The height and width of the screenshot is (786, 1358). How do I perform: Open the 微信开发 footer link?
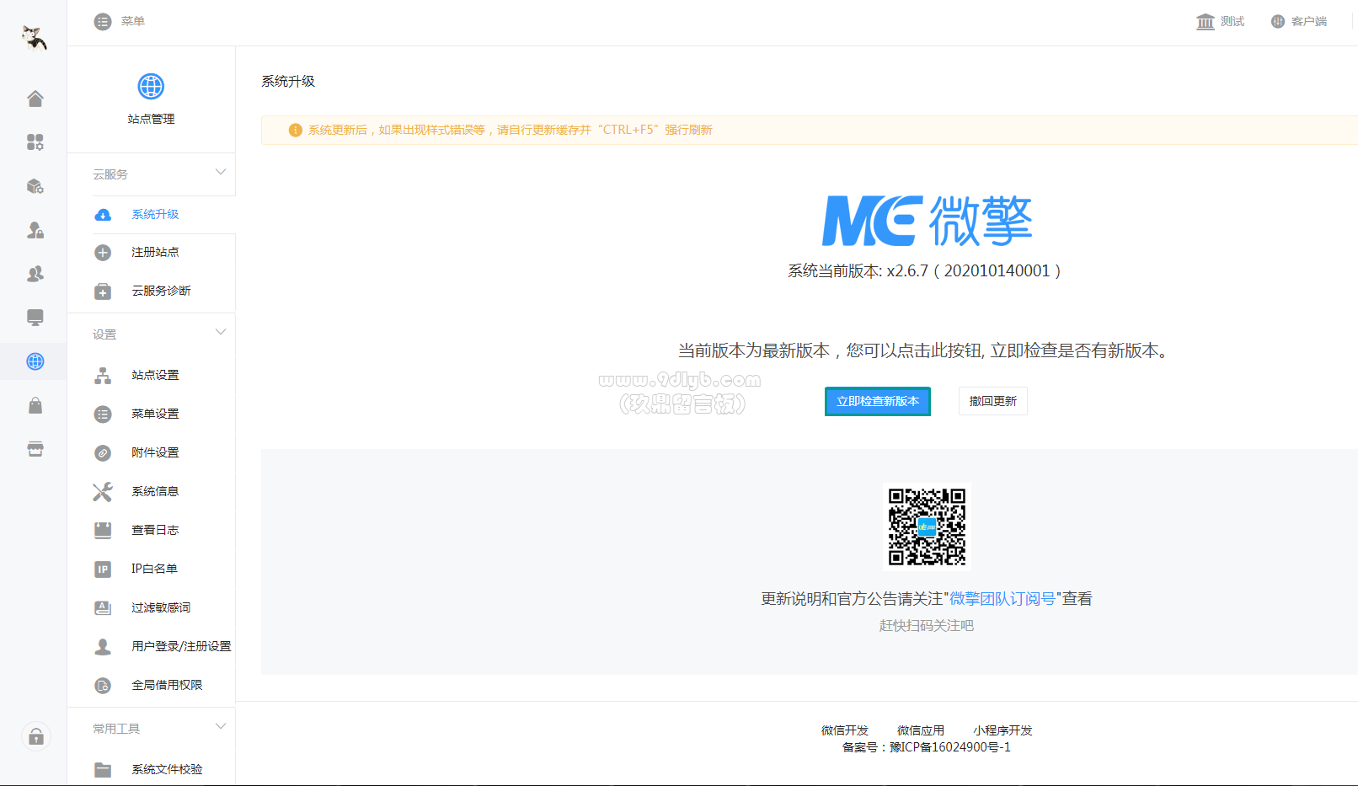click(x=845, y=731)
